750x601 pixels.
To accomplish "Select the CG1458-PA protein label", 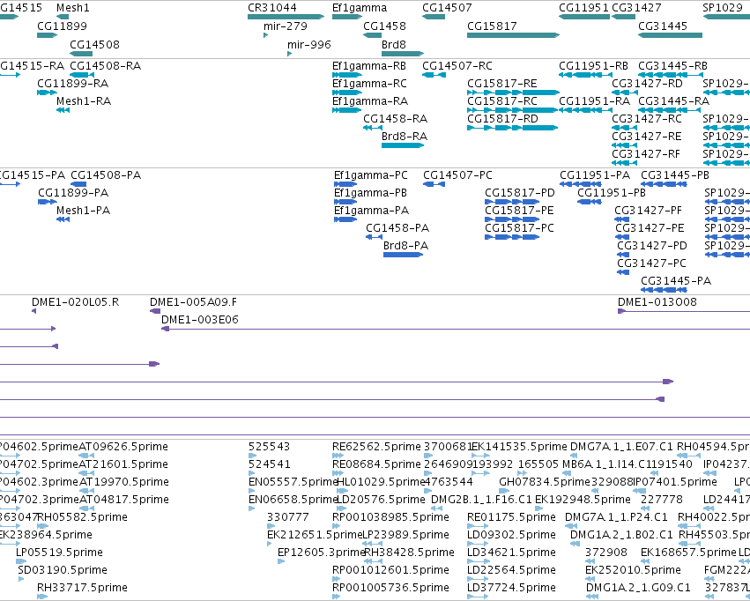I will (x=397, y=228).
